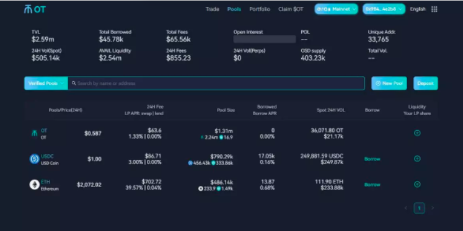Open the wallet address dropdown
Screen dimensions: 463x231
tap(384, 9)
